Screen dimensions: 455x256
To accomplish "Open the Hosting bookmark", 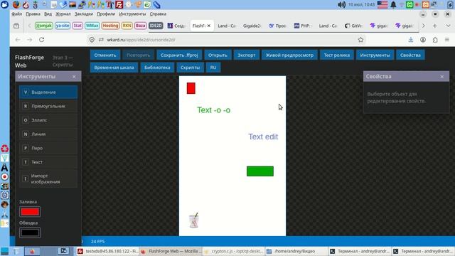I will [x=110, y=26].
